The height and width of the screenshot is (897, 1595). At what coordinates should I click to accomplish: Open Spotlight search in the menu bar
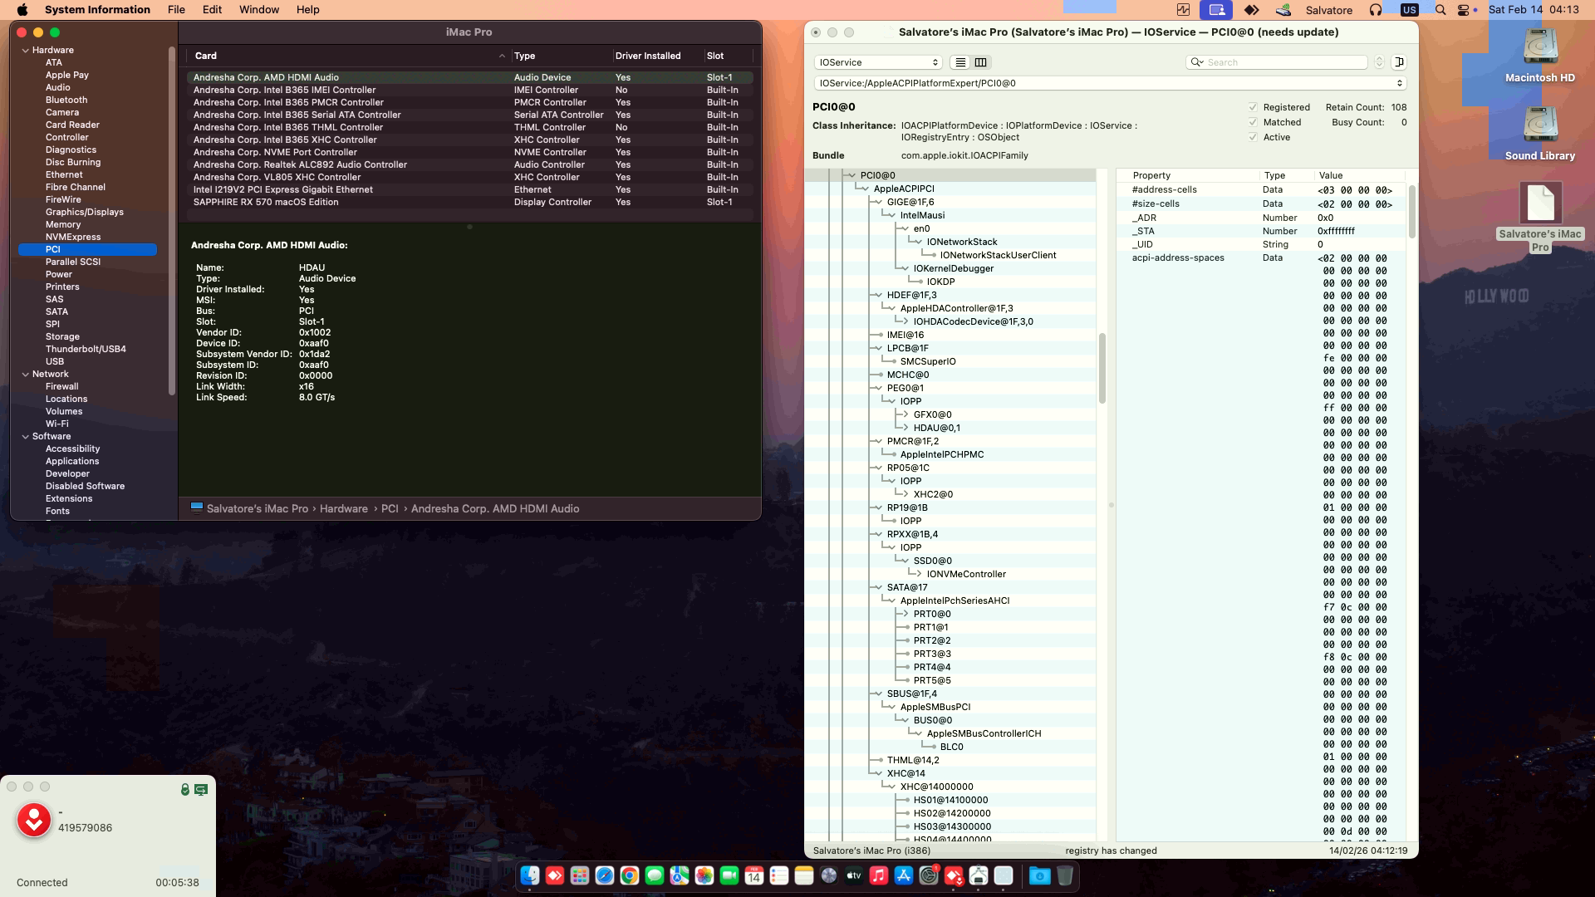[x=1440, y=10]
